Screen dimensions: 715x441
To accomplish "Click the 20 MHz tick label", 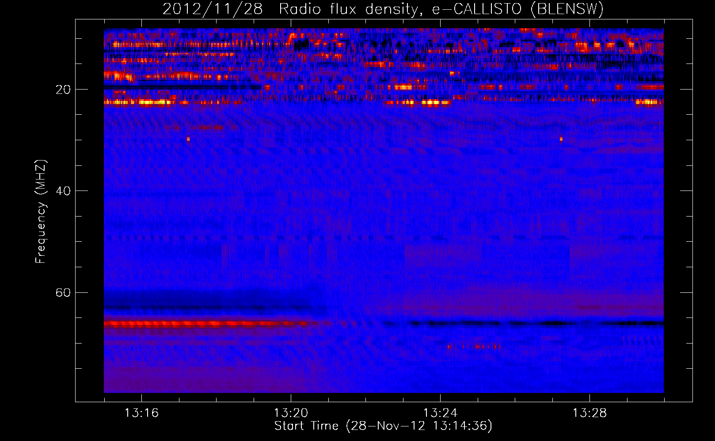I will (x=63, y=90).
